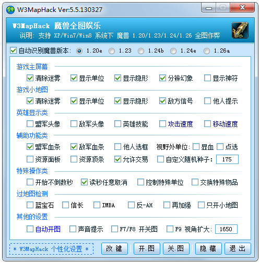Enable 移动速度 checkbox

207,124
